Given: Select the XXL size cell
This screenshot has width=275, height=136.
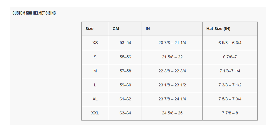Looking at the screenshot, I should point(95,113).
